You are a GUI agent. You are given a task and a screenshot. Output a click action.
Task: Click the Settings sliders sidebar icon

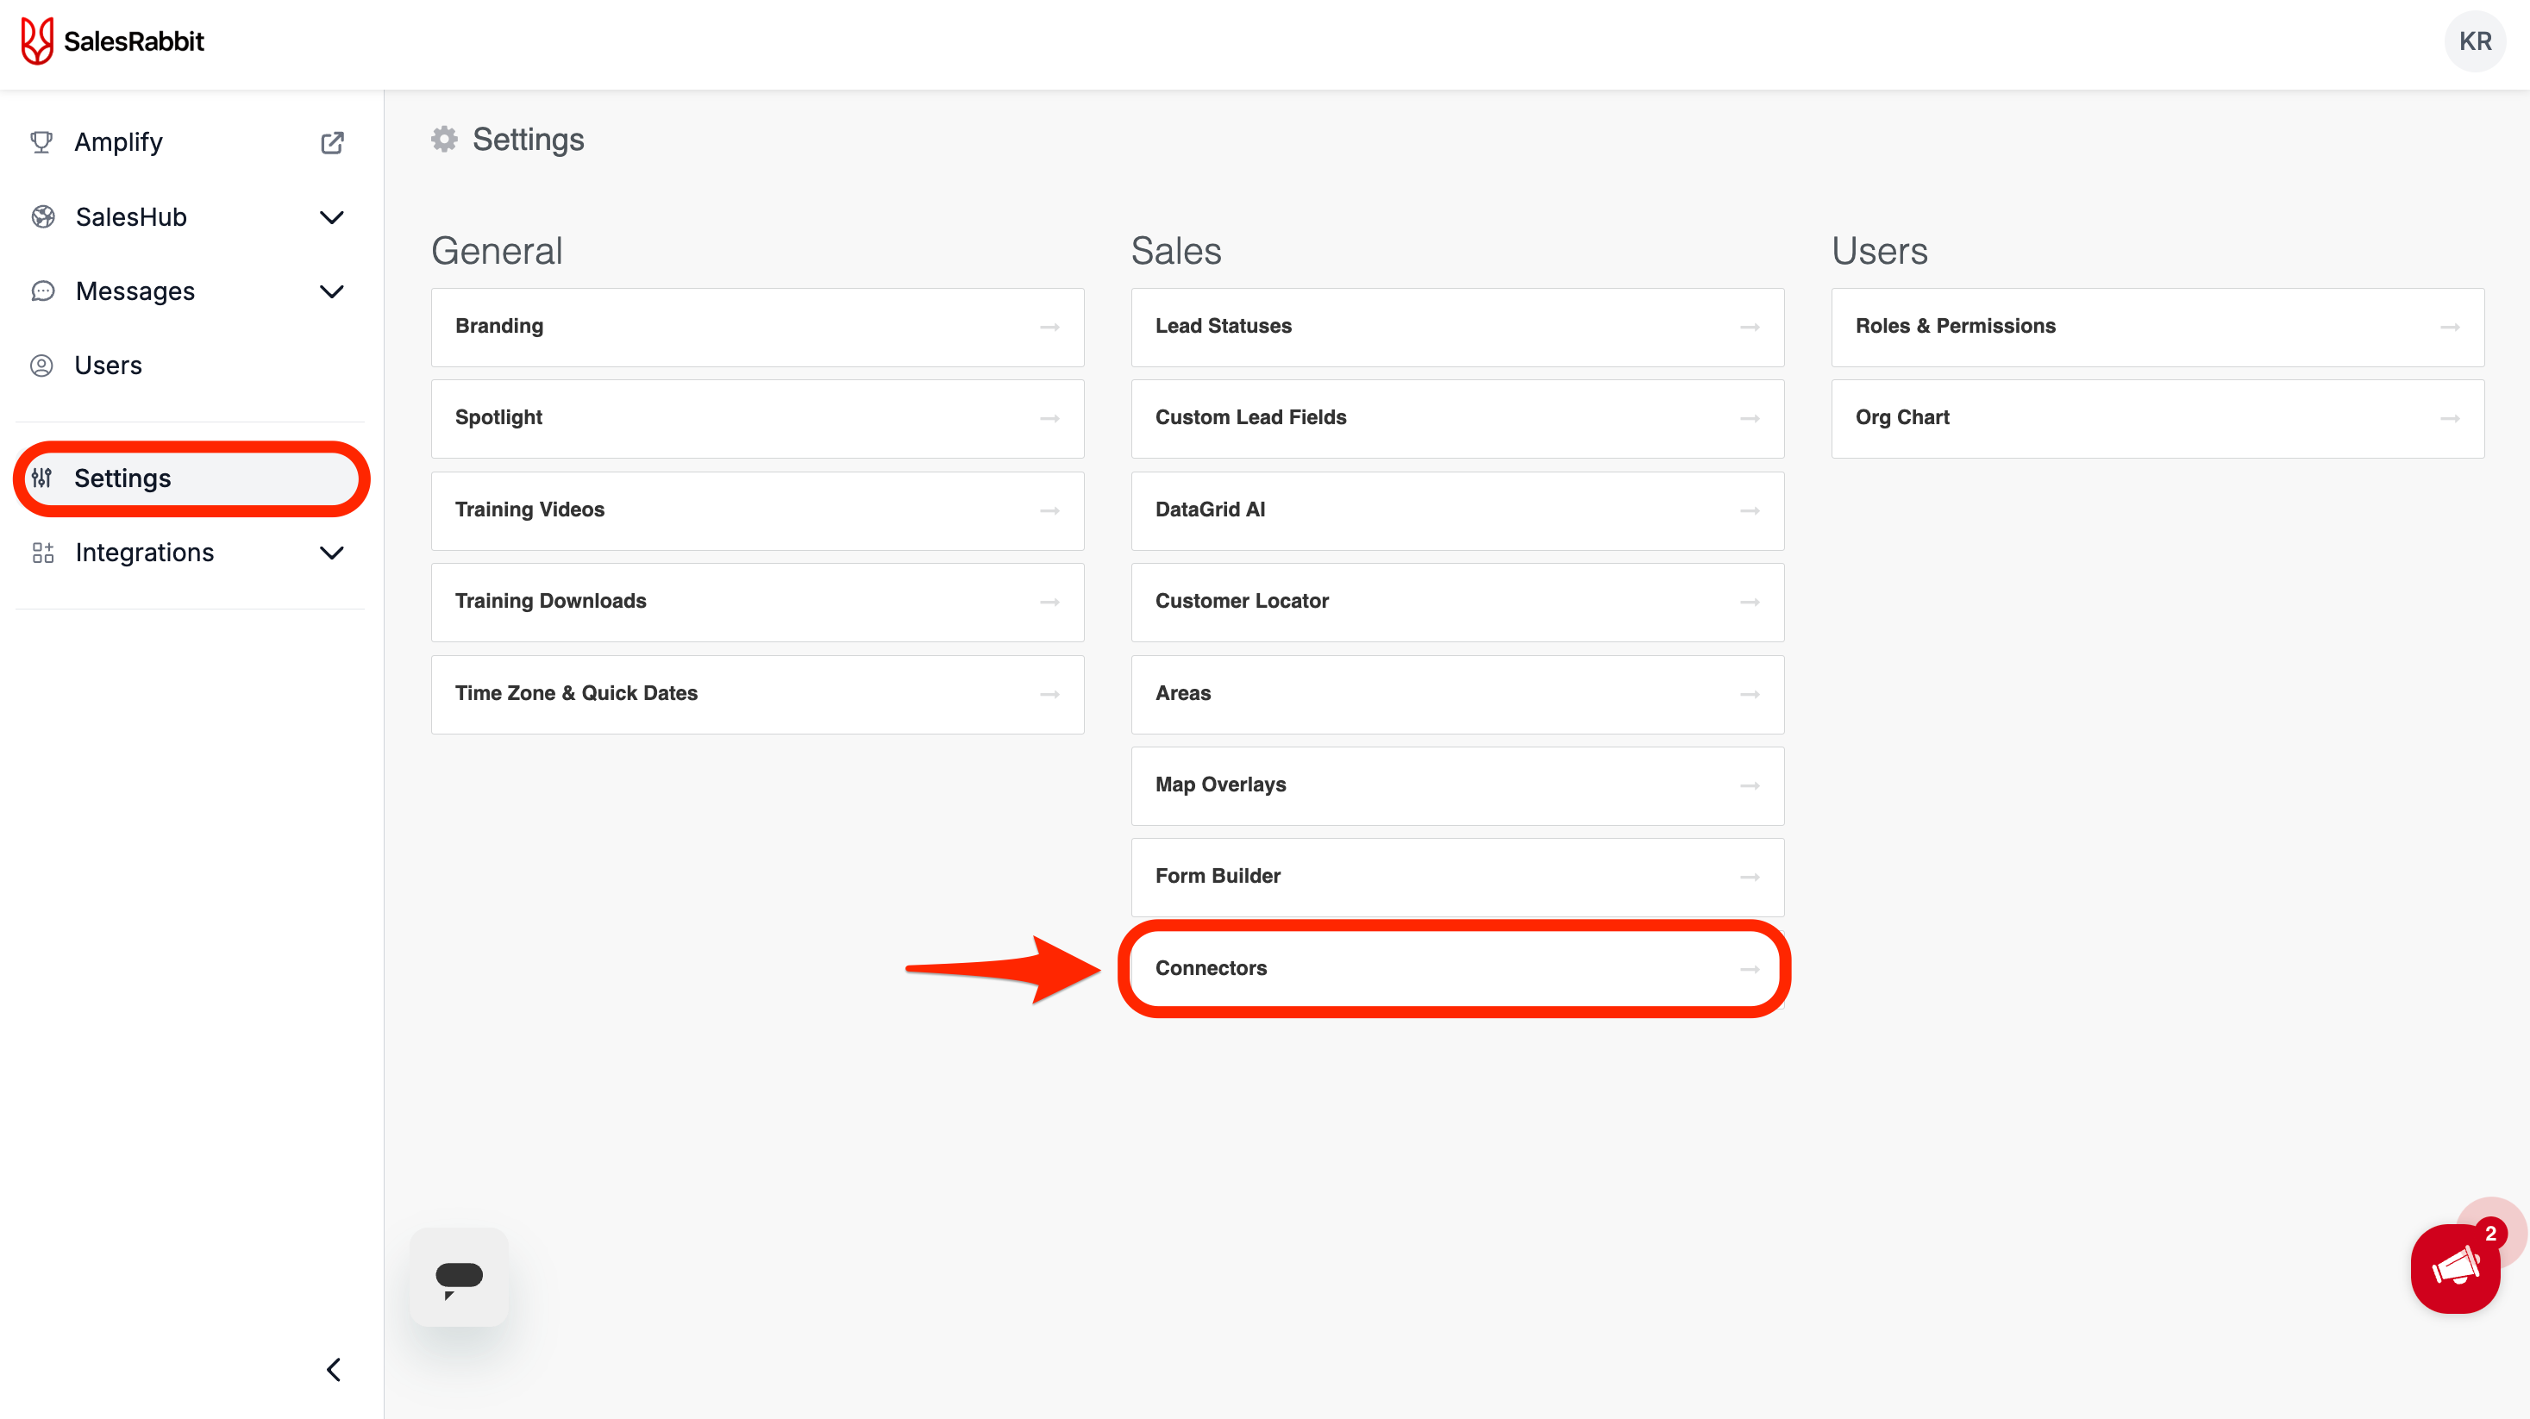pos(41,478)
